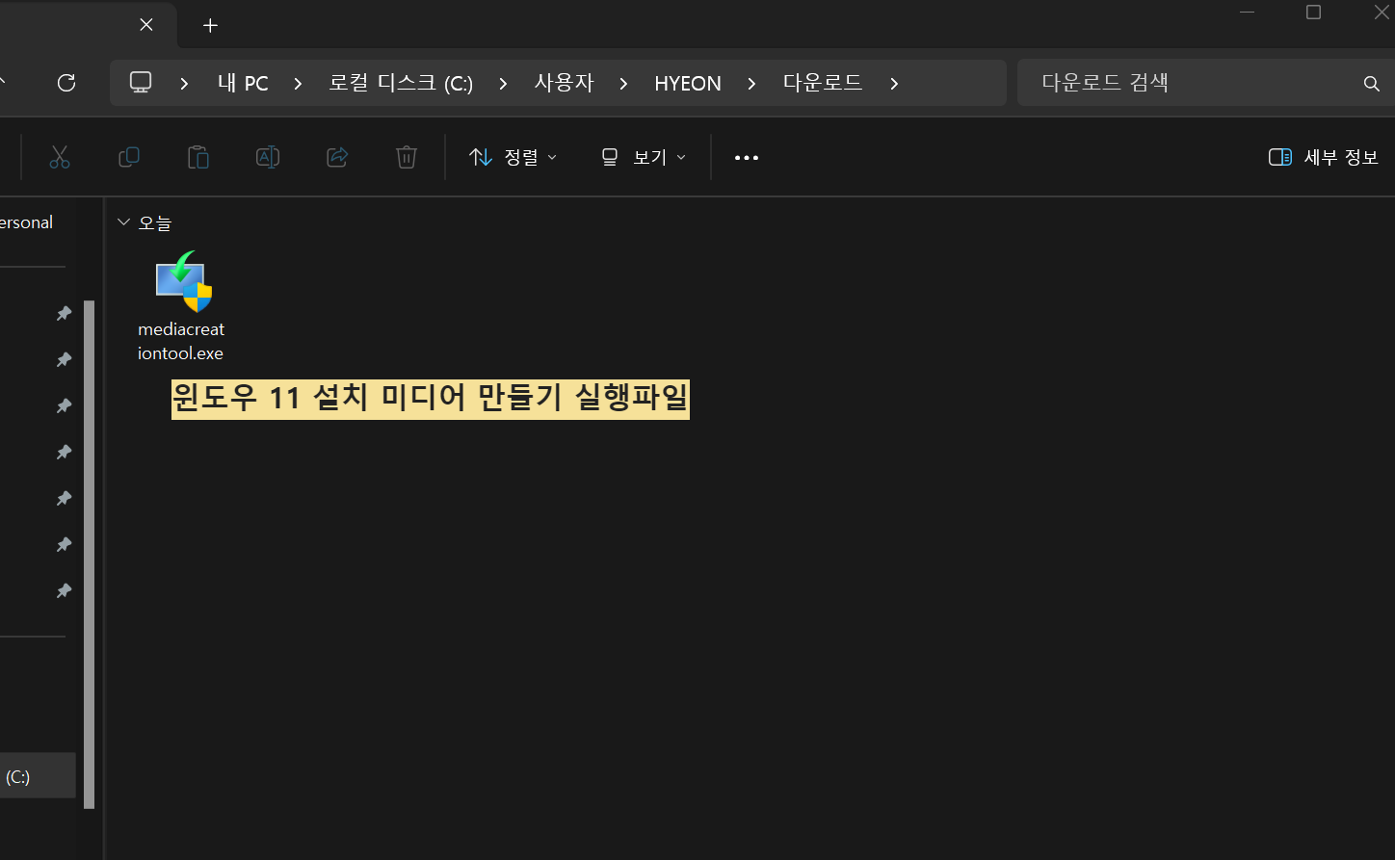Expand chevron after 내 PC breadcrumb
The image size is (1395, 860).
298,84
